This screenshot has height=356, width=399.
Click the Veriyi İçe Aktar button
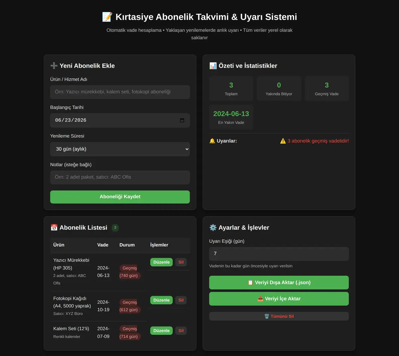tap(279, 299)
